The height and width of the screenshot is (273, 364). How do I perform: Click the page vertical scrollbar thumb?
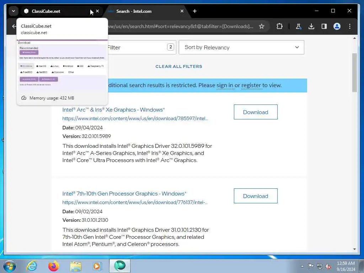click(354, 73)
